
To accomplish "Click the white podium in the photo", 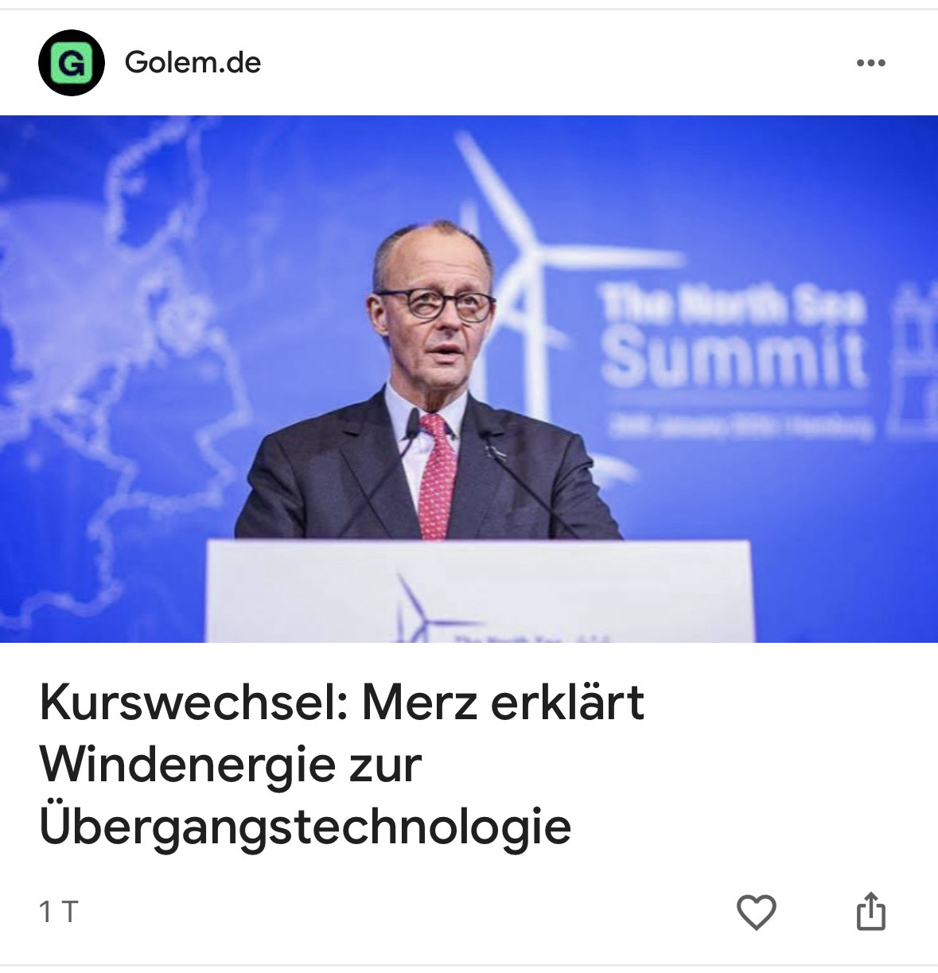I will (479, 591).
